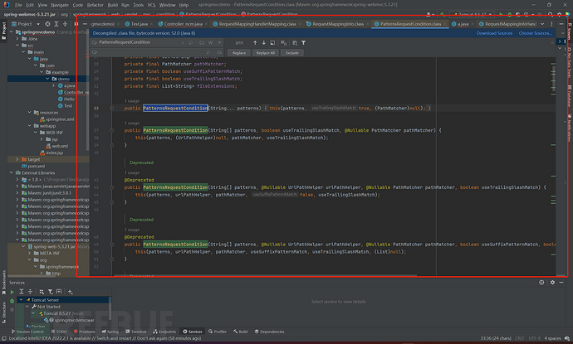
Task: Select Opened File icon in Project panel
Action: pos(47,24)
